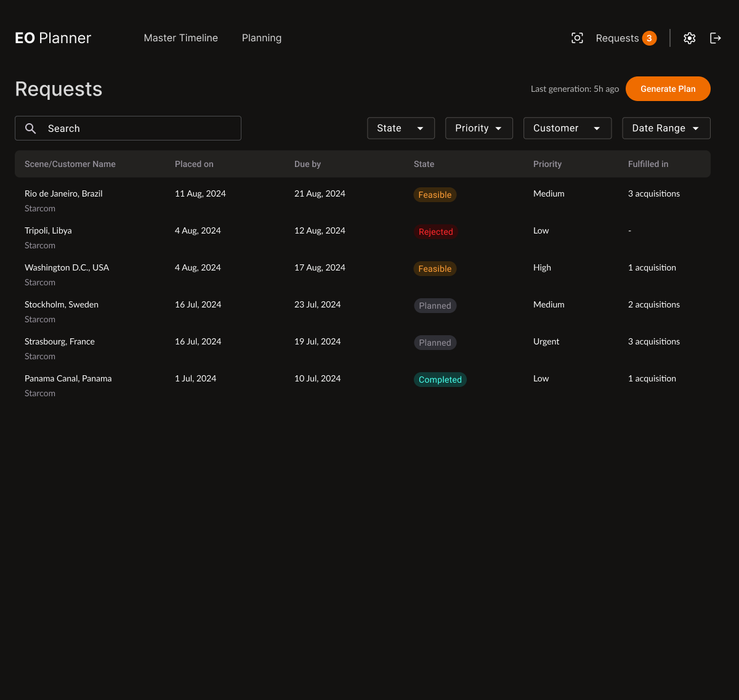Open the Tripoli, Libya request
The width and height of the screenshot is (739, 700).
[x=48, y=230]
